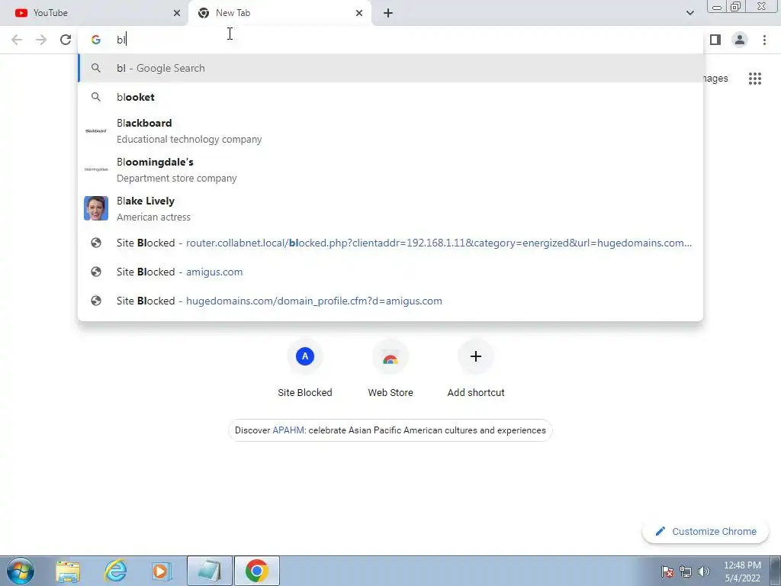The image size is (781, 586).
Task: Open the APAHM link
Action: coord(288,430)
